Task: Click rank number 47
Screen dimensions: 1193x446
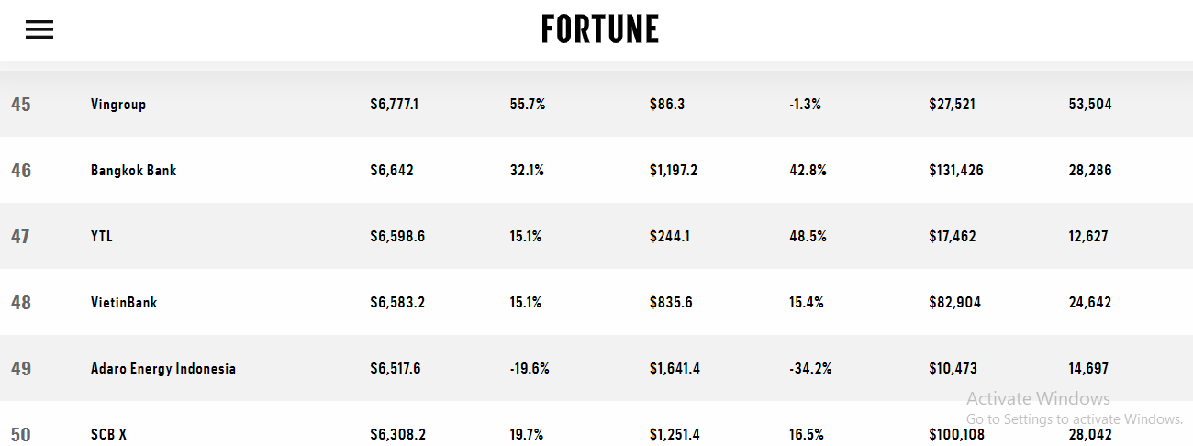Action: [21, 237]
